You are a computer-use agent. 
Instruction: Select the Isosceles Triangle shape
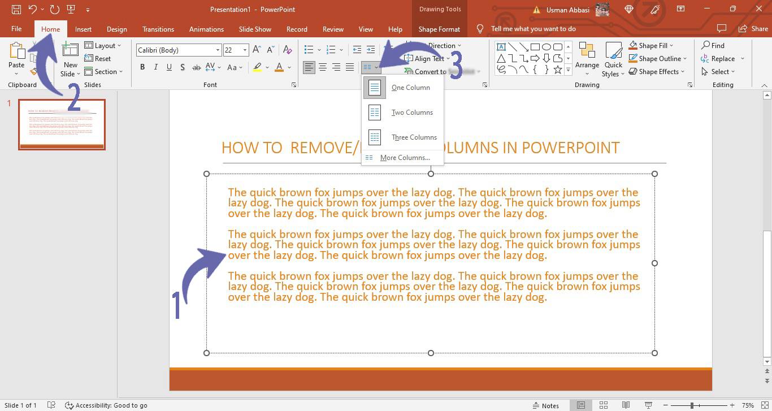point(501,58)
